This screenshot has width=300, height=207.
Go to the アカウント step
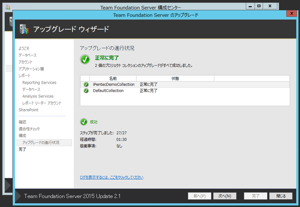click(25, 62)
